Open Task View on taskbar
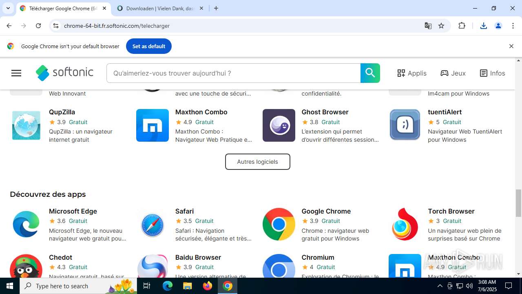 pyautogui.click(x=147, y=286)
